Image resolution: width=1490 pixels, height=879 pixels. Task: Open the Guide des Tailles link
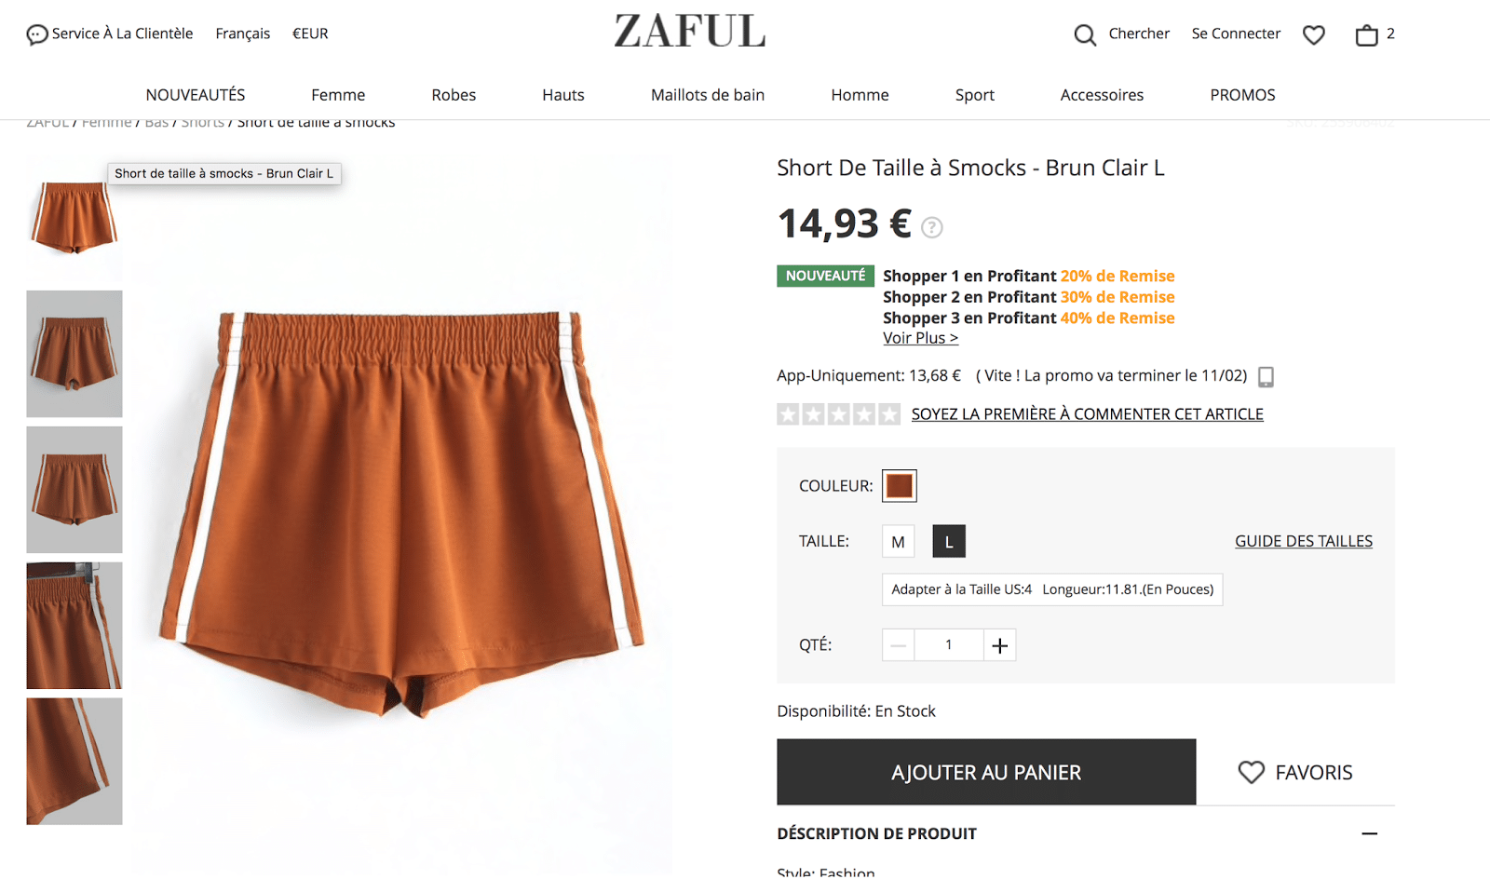[1304, 542]
